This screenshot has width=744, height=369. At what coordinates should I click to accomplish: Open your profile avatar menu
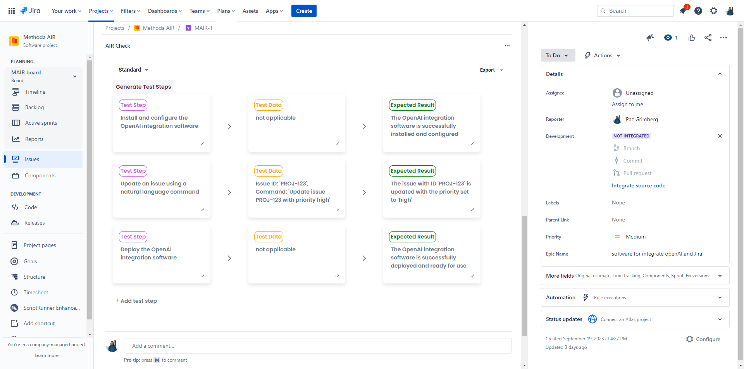click(730, 11)
